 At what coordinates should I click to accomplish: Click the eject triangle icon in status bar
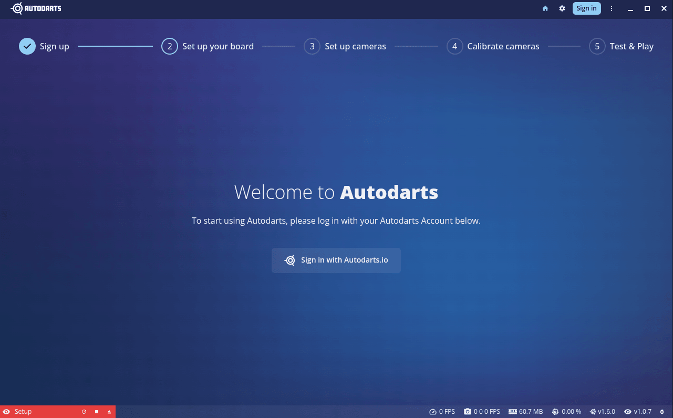point(109,412)
